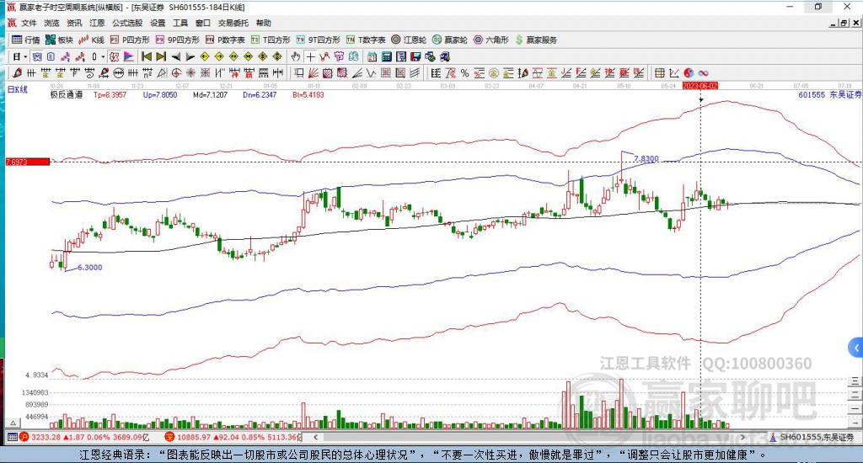Click the 7.8300 high price label
Viewport: 863px width, 463px height.
[x=646, y=158]
